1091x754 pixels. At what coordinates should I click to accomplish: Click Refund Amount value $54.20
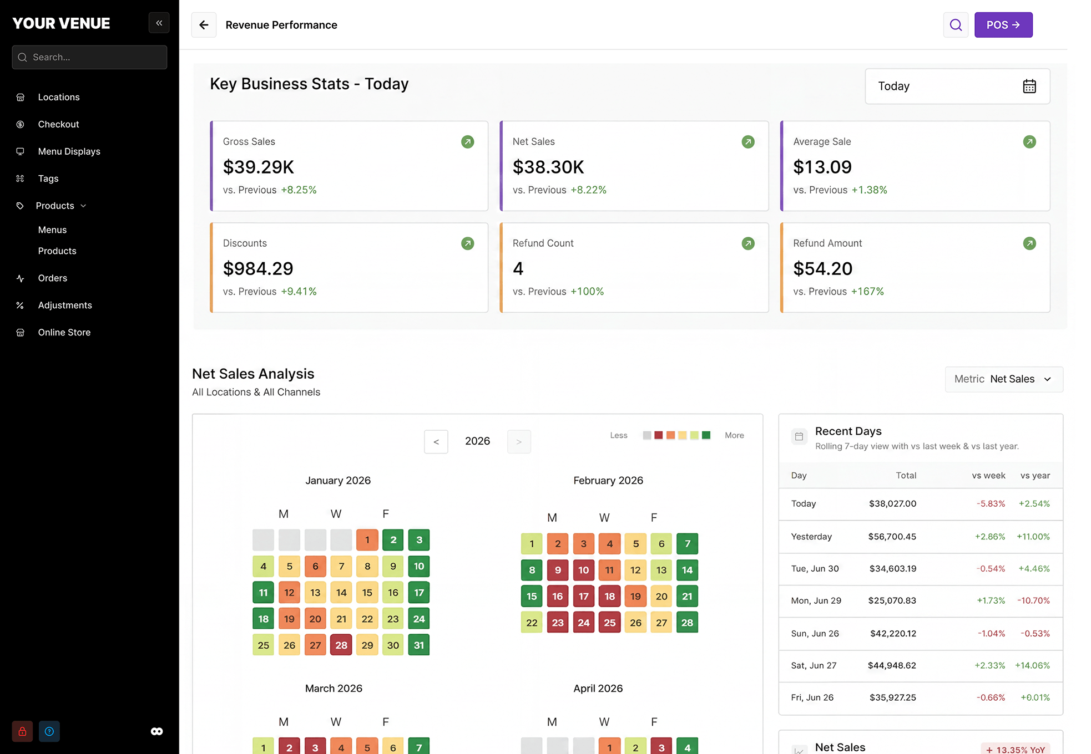tap(822, 268)
